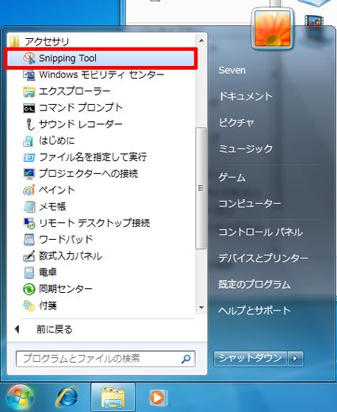Open the Seven user folder link

click(232, 71)
